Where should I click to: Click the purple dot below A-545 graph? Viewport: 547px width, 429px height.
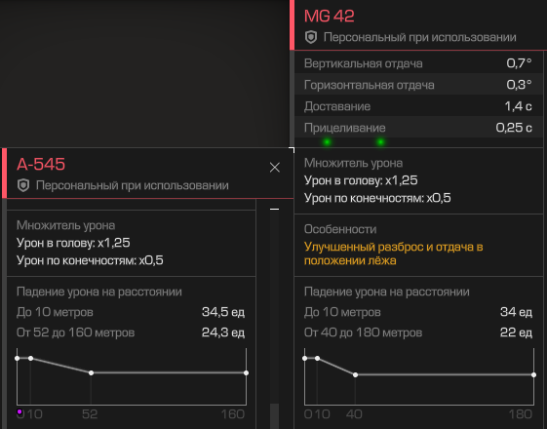click(20, 411)
